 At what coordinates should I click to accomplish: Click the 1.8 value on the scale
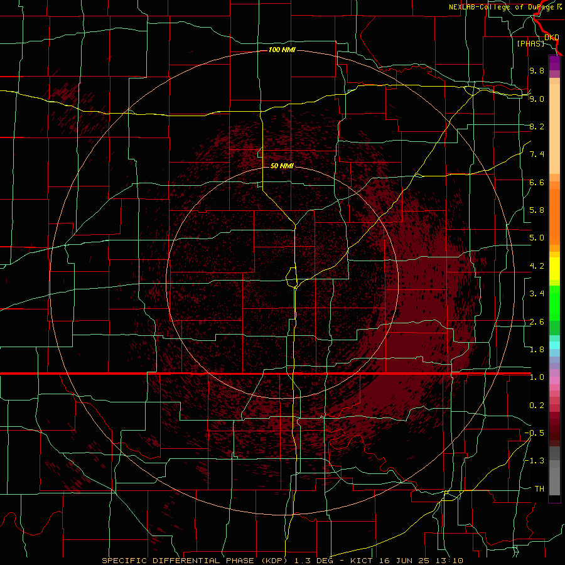point(537,350)
